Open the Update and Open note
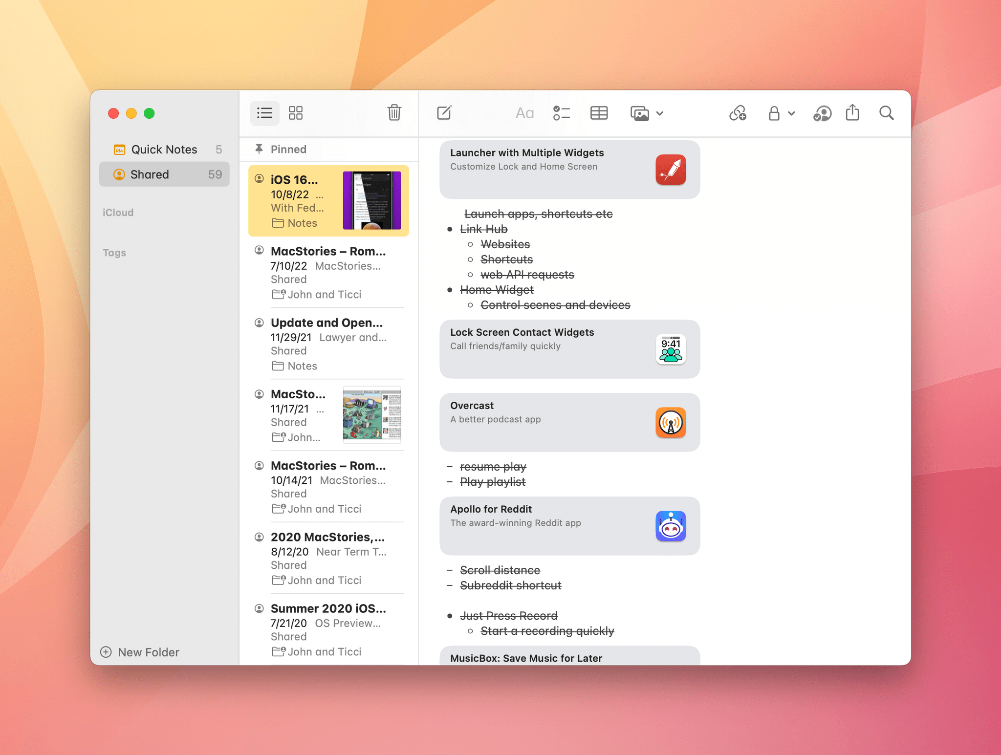The image size is (1001, 755). (x=328, y=344)
